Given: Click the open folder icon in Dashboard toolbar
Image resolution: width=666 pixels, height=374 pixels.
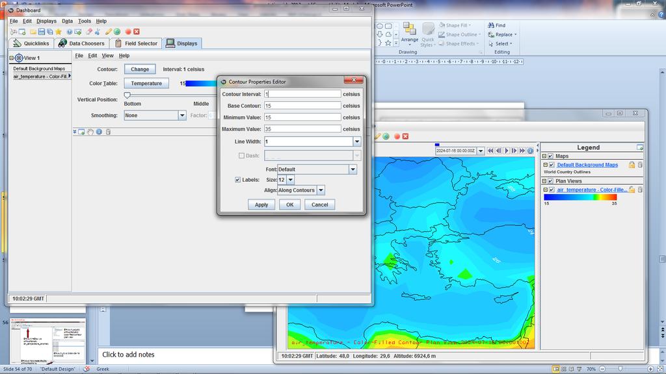Looking at the screenshot, I should tap(33, 32).
